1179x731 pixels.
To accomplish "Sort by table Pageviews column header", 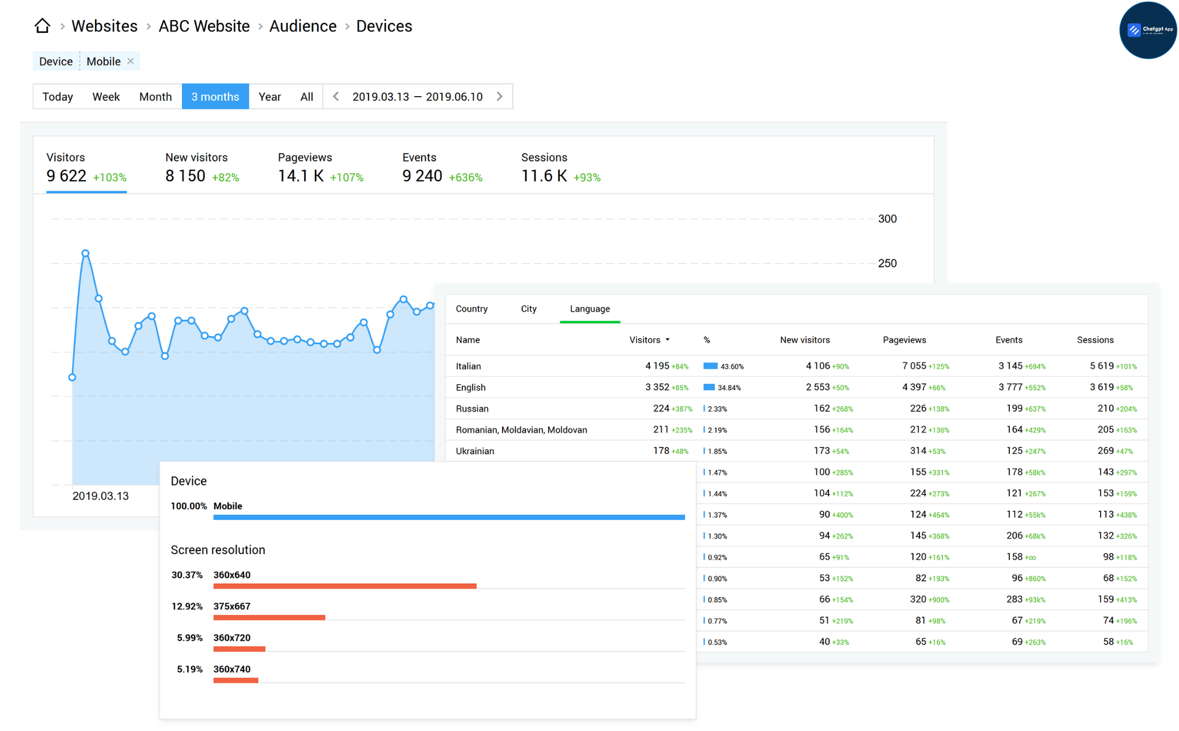I will [x=904, y=340].
